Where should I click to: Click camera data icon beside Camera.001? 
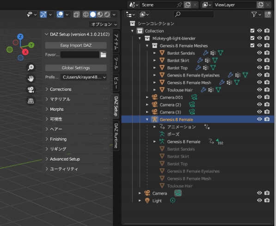194,97
